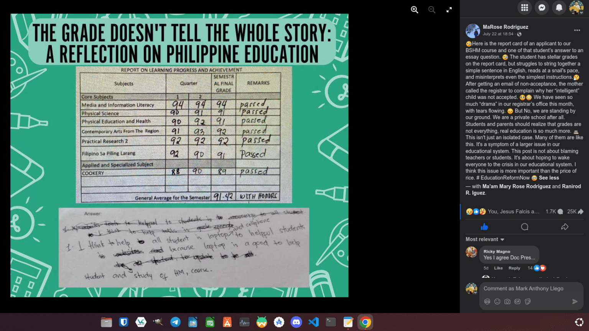Click the comment bubble action button

pyautogui.click(x=525, y=227)
